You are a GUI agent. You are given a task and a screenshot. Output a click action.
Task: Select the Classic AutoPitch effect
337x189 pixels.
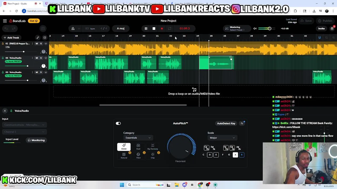tap(124, 147)
